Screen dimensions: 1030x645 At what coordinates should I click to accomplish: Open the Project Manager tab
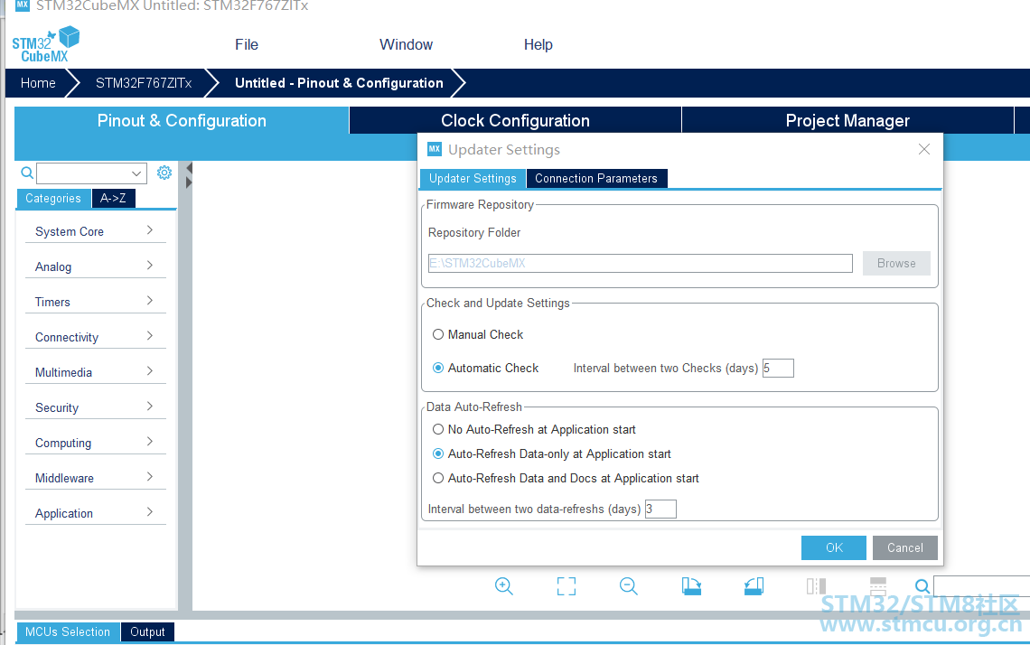tap(847, 120)
